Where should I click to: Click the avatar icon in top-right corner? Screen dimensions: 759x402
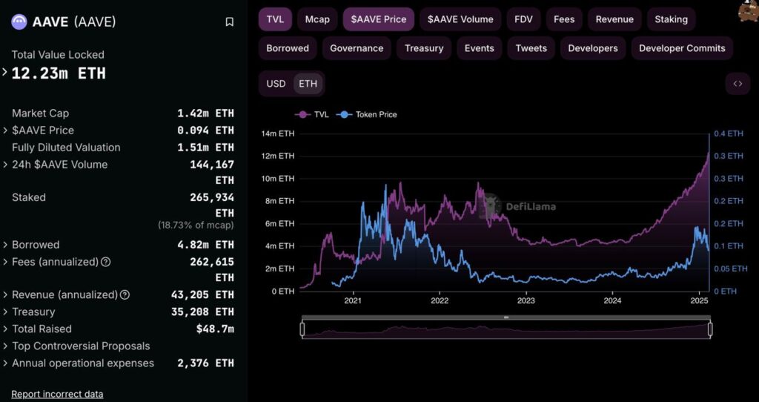click(748, 10)
